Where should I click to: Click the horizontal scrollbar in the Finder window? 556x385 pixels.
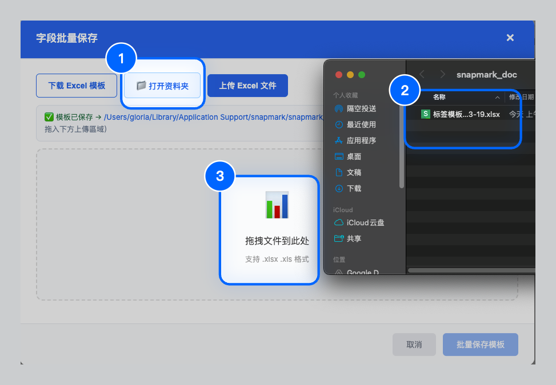click(x=469, y=269)
